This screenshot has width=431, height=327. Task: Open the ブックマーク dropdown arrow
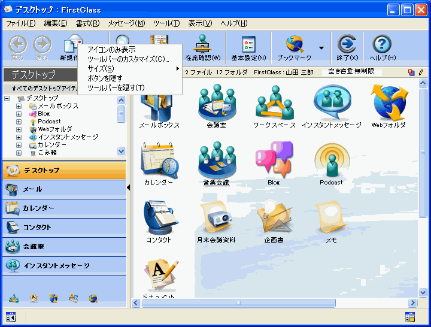tap(321, 48)
